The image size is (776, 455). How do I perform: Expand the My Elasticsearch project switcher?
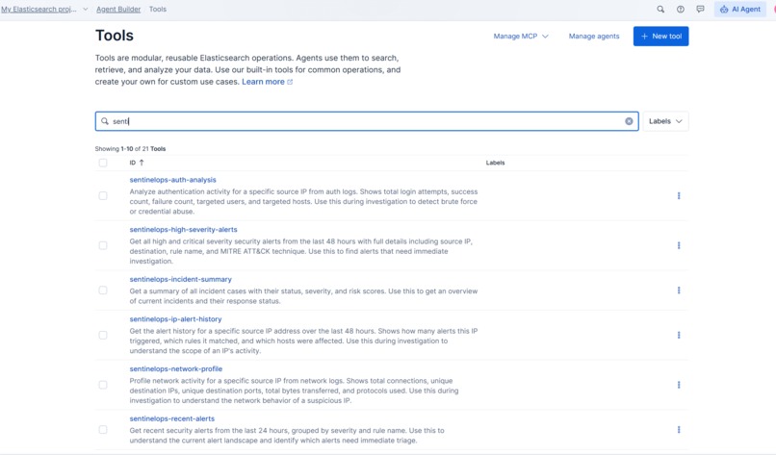(44, 9)
